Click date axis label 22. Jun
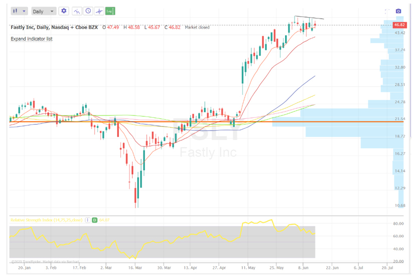 332,268
